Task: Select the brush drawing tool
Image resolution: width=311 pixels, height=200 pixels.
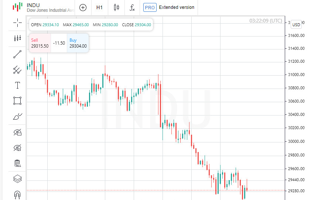Action: pos(17,117)
